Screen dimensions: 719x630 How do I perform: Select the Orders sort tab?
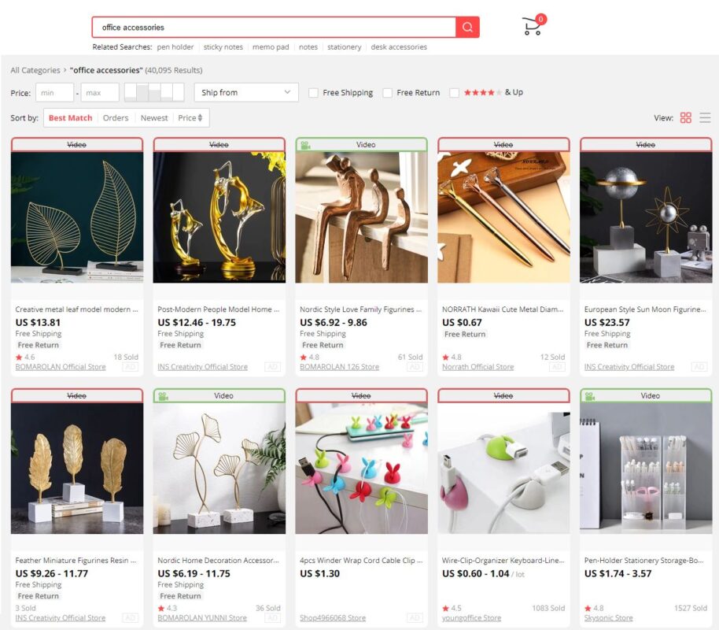click(x=116, y=118)
